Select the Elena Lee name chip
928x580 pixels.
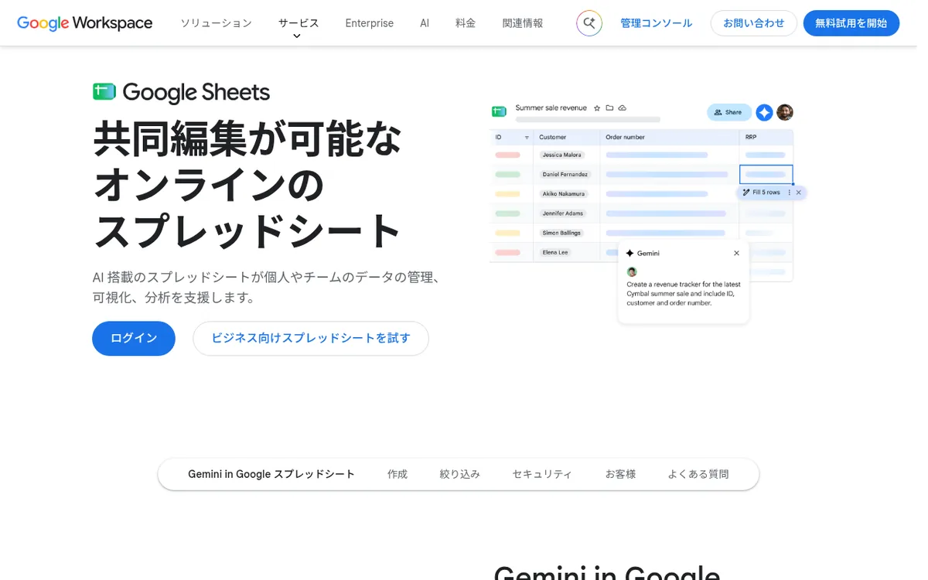pyautogui.click(x=555, y=252)
